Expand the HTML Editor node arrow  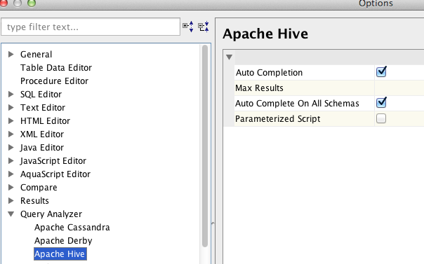pos(11,120)
